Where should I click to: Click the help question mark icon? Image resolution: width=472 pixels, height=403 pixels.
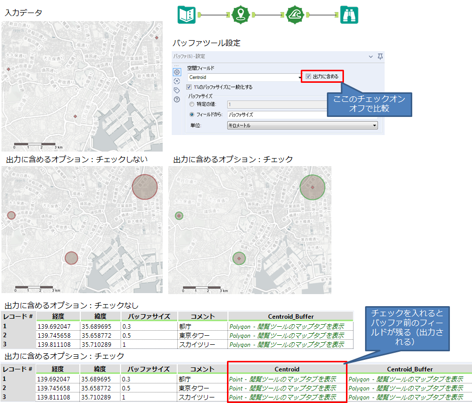[x=177, y=99]
